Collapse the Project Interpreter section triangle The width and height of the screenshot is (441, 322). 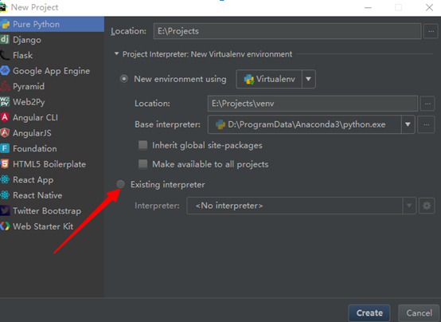[x=116, y=54]
